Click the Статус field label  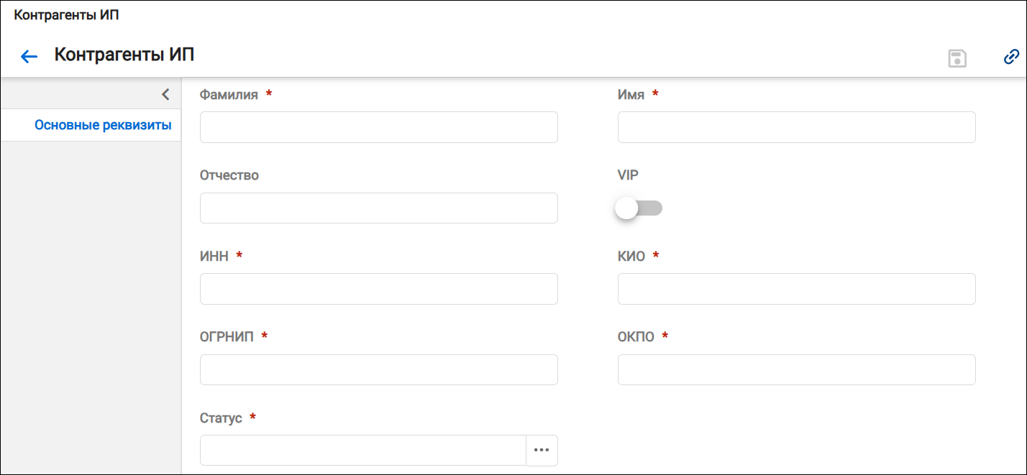(221, 418)
